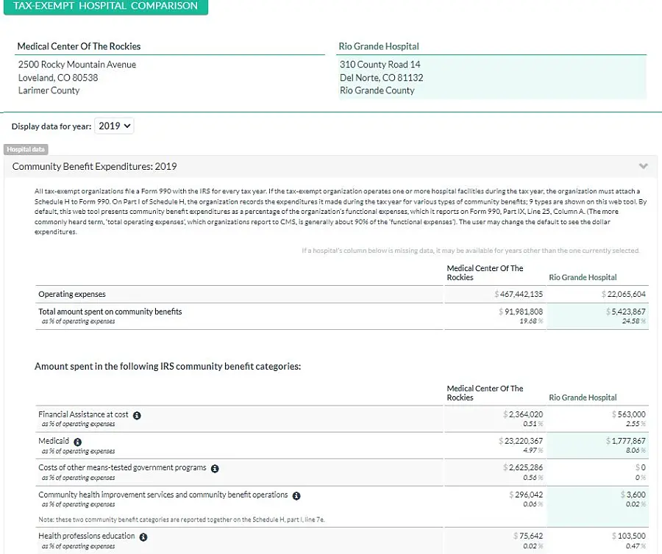The height and width of the screenshot is (554, 662).
Task: Click the Tax-Exempt Hospital Comparison banner
Action: (105, 7)
